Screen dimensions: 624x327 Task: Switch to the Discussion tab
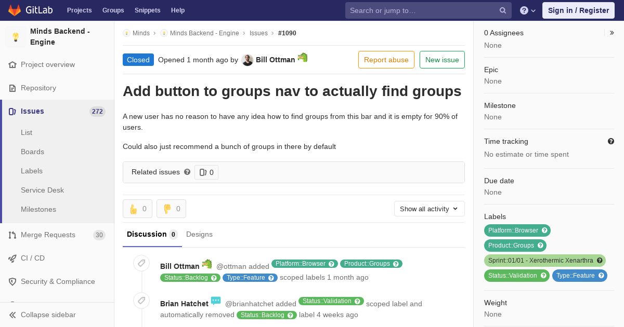coord(152,234)
